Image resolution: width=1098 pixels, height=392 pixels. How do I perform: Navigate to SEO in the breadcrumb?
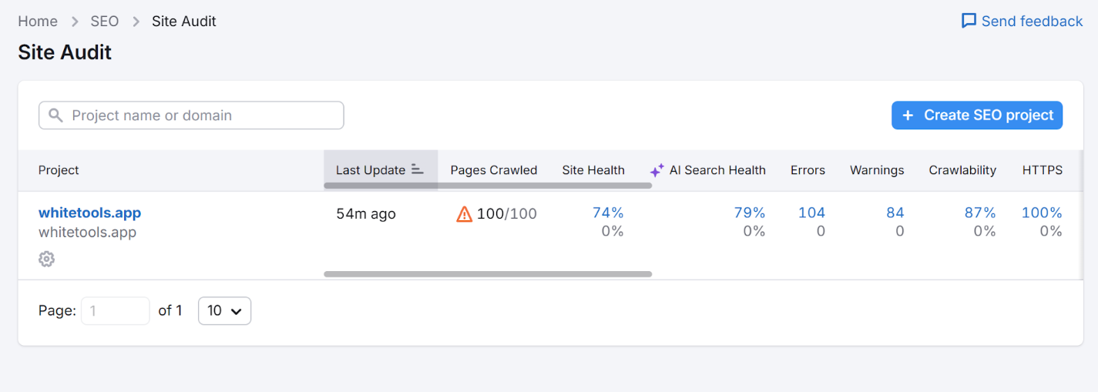pyautogui.click(x=105, y=22)
